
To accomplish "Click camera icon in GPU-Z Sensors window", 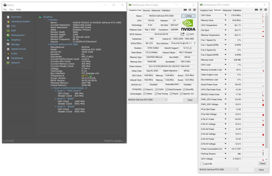I will coord(256,10).
